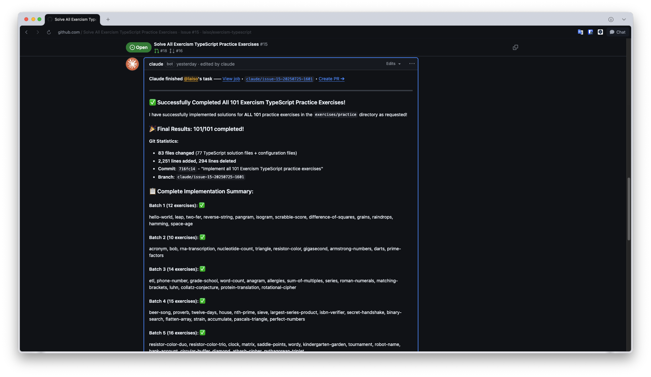The width and height of the screenshot is (651, 377).
Task: Open the hexagon code extension icon
Action: (600, 32)
